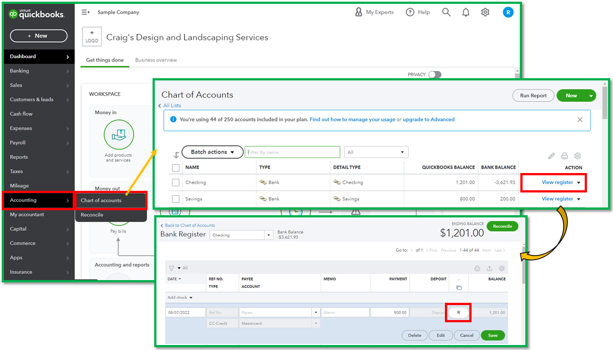613x350 pixels.
Task: Click the info icon in usage banner
Action: pyautogui.click(x=173, y=119)
